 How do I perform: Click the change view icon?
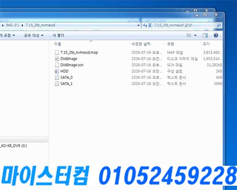pyautogui.click(x=189, y=35)
